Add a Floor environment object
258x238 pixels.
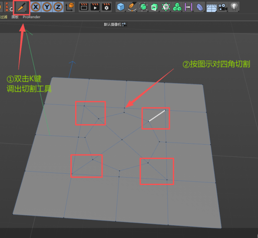coord(212,7)
